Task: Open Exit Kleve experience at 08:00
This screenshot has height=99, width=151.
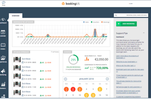Action: coord(26,59)
